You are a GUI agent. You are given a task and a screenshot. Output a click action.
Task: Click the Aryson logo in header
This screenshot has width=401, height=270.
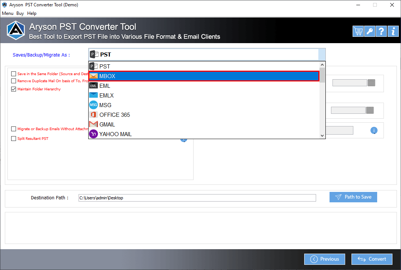coord(16,30)
